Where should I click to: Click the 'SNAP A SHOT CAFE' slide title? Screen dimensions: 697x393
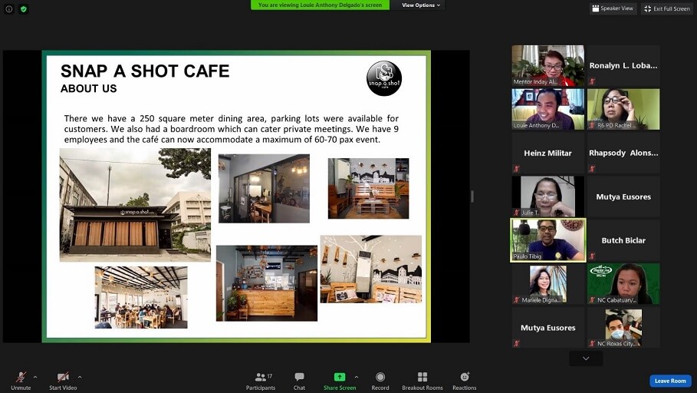pyautogui.click(x=145, y=71)
